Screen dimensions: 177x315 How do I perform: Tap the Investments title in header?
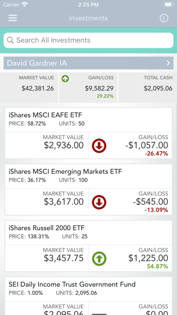point(88,18)
